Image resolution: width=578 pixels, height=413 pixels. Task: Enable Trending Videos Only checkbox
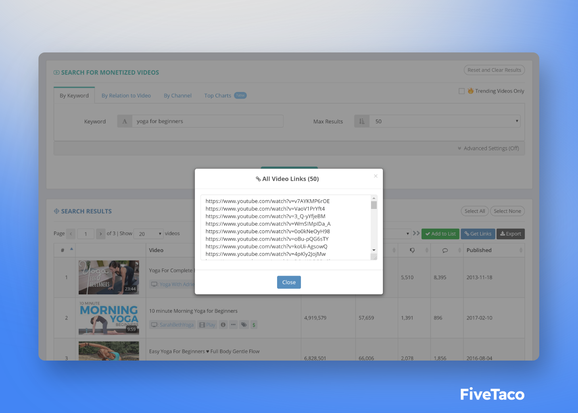pyautogui.click(x=461, y=91)
